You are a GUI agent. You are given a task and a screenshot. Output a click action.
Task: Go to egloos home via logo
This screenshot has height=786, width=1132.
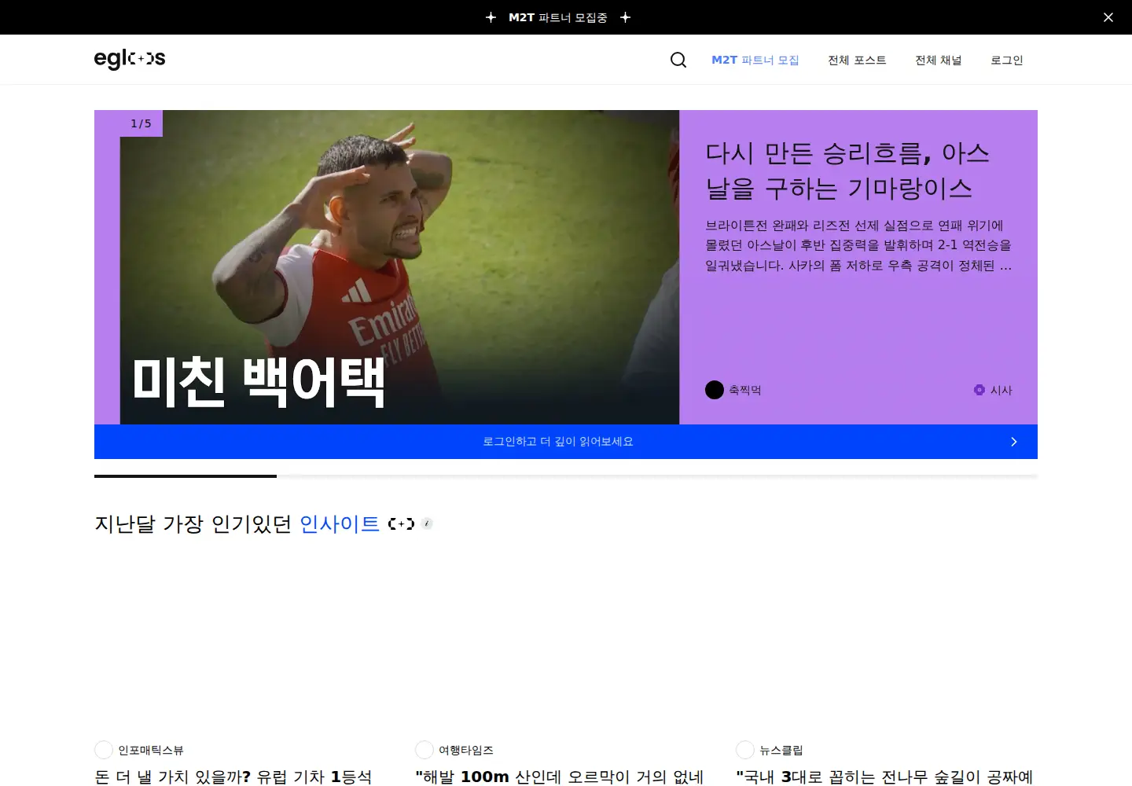click(x=130, y=59)
